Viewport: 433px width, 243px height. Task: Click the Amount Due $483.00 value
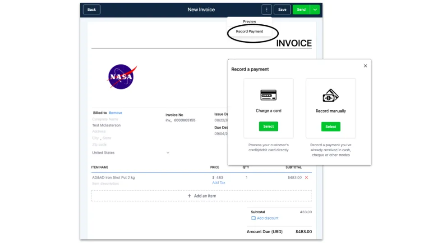pos(304,232)
